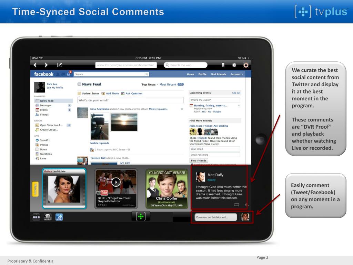Open Notes in Apps list
Image resolution: width=353 pixels, height=265 pixels.
click(x=43, y=149)
